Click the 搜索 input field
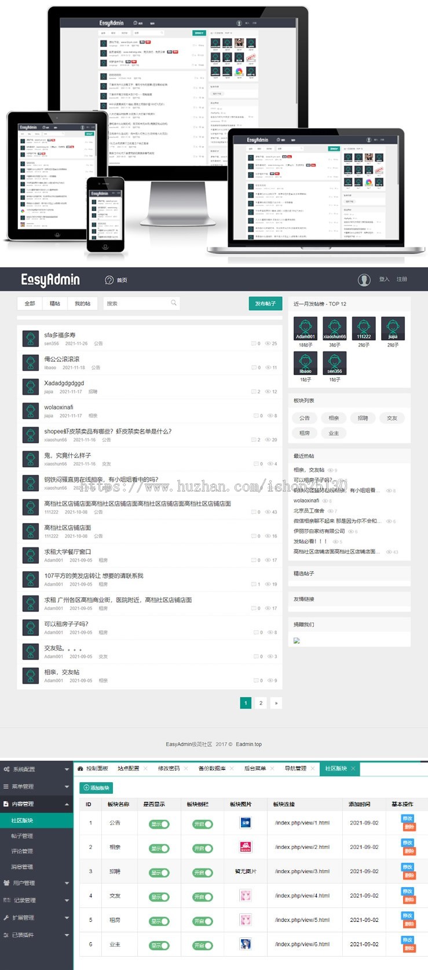The image size is (428, 970). 141,303
